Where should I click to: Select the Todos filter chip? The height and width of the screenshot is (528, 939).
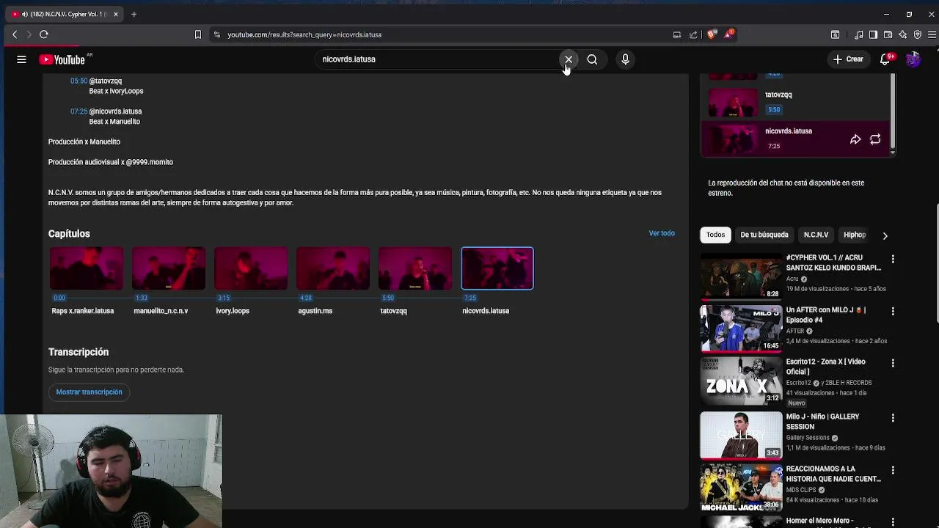(715, 235)
